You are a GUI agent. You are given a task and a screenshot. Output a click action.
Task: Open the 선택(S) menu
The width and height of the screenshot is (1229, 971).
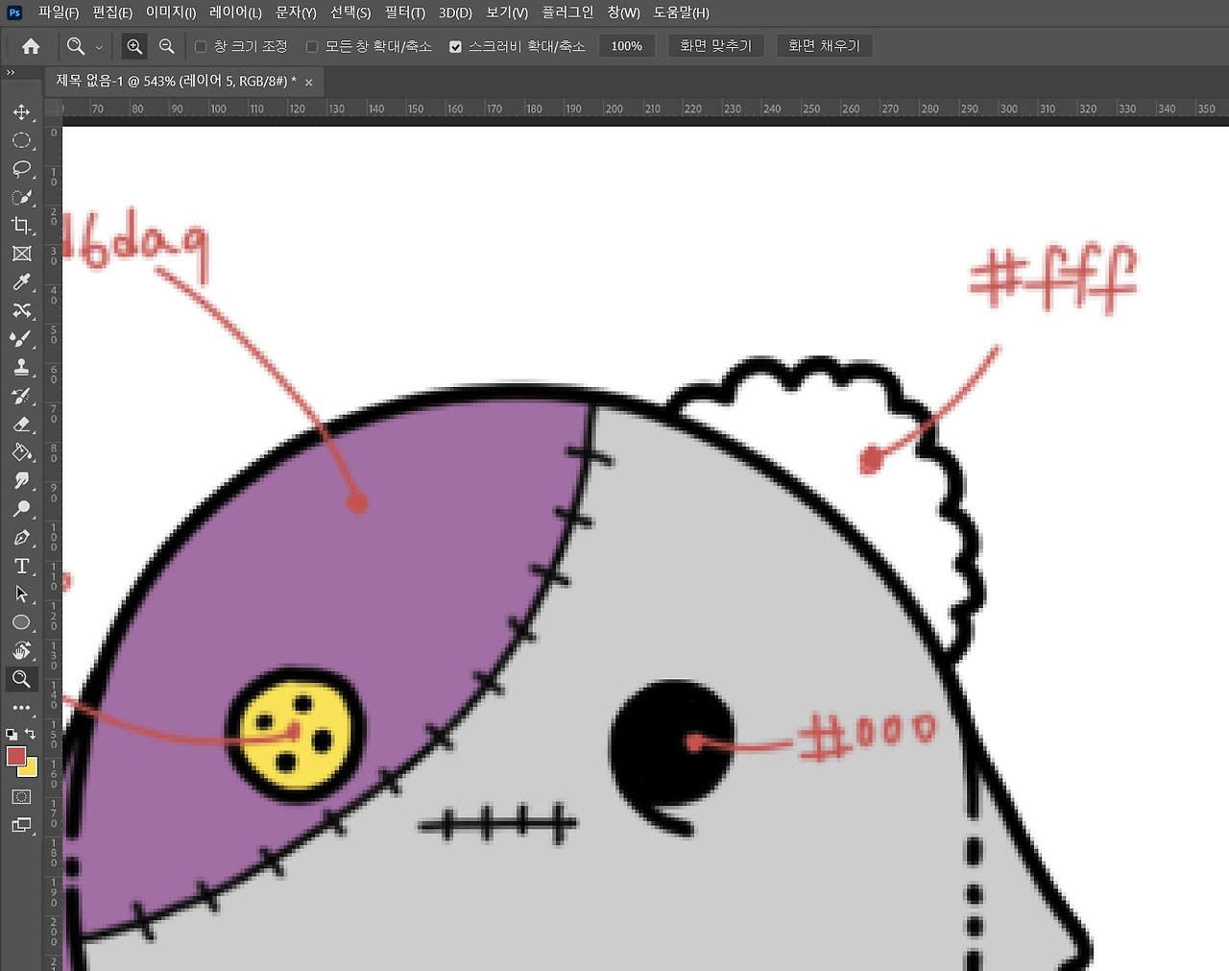(350, 12)
